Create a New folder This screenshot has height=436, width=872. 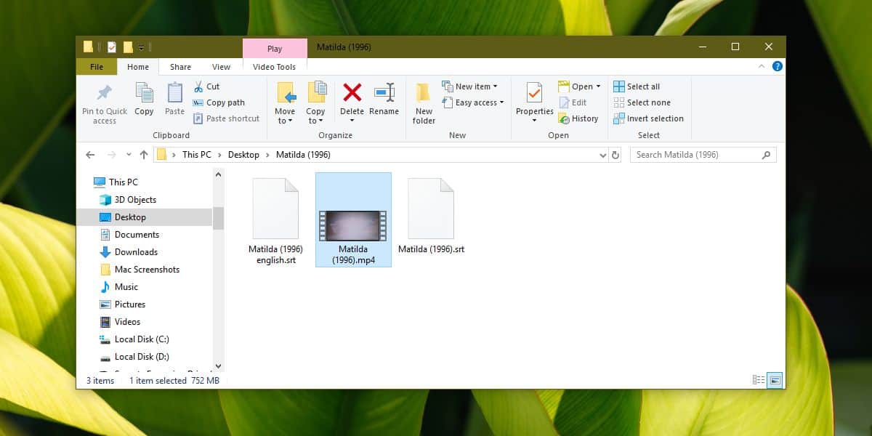pos(424,102)
